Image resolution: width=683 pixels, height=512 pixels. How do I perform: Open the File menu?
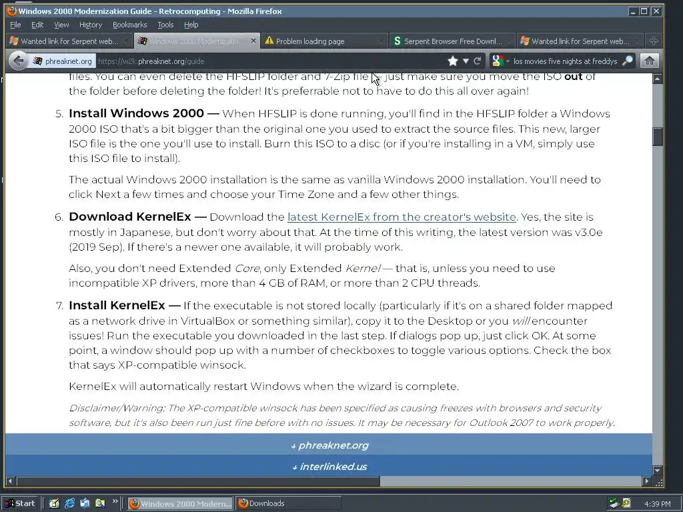[15, 25]
